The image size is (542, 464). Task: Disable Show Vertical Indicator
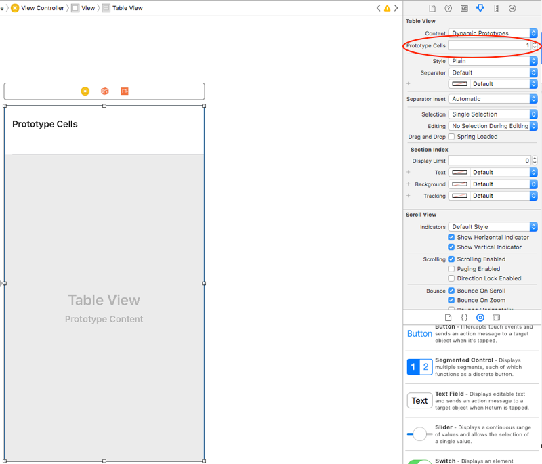(x=451, y=247)
